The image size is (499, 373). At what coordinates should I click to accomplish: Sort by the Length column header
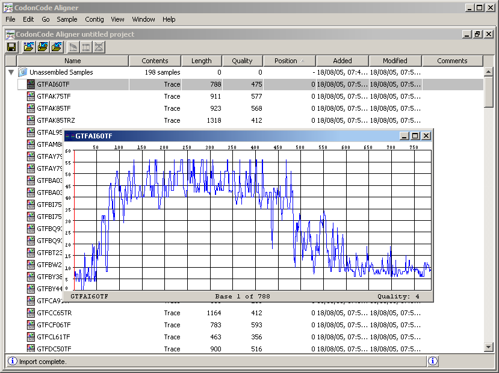tap(202, 61)
